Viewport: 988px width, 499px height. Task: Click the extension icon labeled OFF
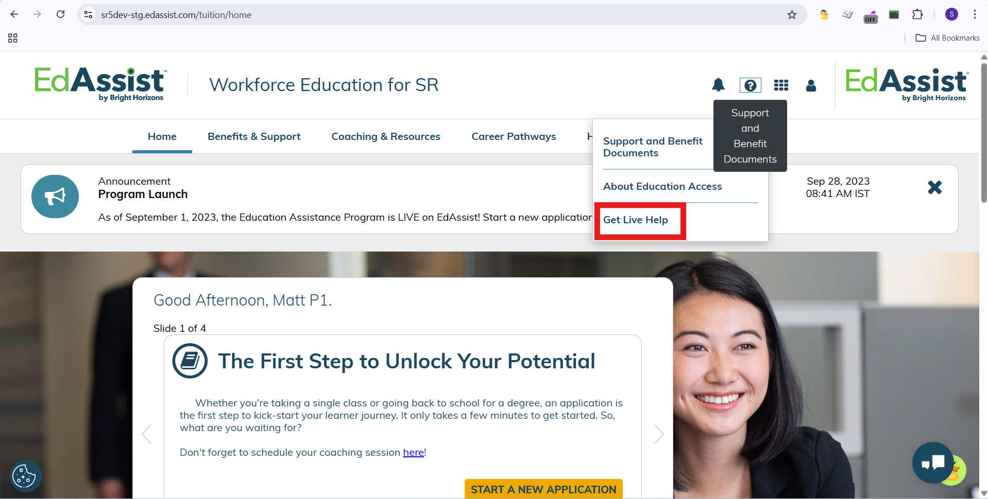pos(871,16)
